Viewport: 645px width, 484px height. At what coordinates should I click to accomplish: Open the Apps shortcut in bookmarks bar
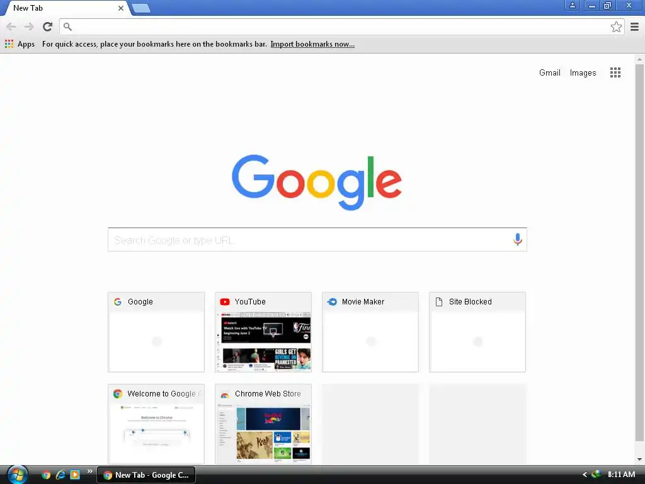(x=20, y=44)
